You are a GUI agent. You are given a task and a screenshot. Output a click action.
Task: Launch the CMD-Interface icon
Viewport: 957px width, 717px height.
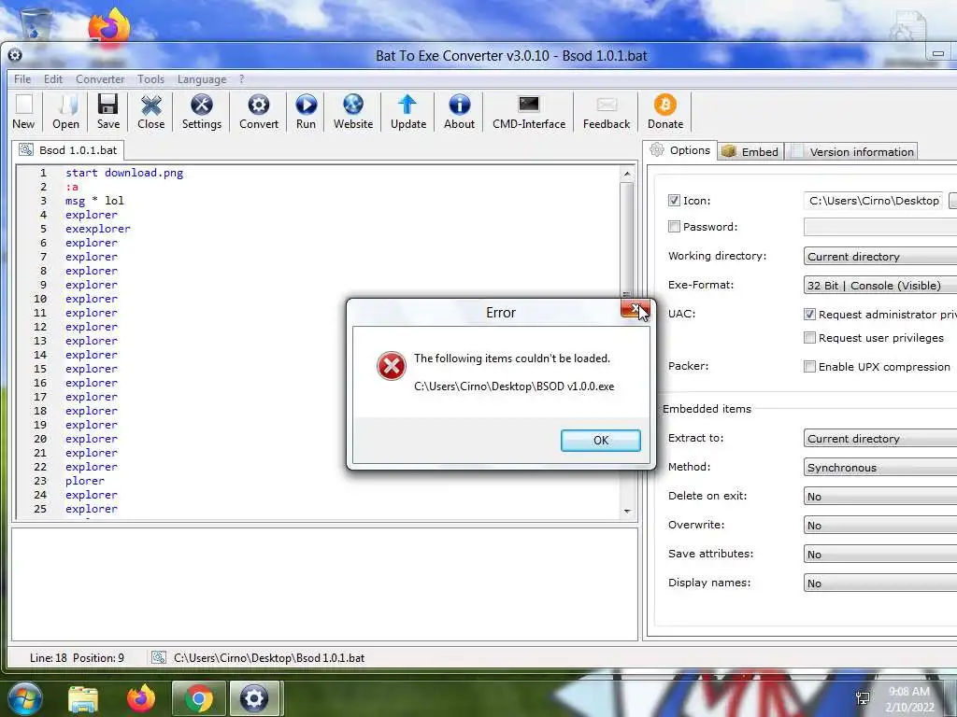click(529, 105)
